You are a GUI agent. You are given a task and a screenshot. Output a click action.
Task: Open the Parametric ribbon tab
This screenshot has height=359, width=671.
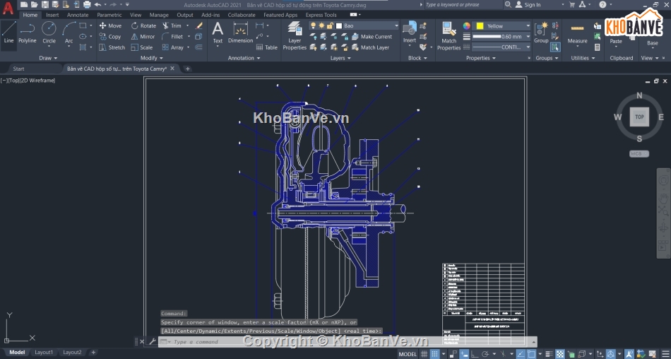pos(109,15)
